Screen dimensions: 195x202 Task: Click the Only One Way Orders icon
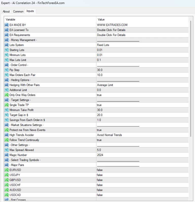(7, 95)
